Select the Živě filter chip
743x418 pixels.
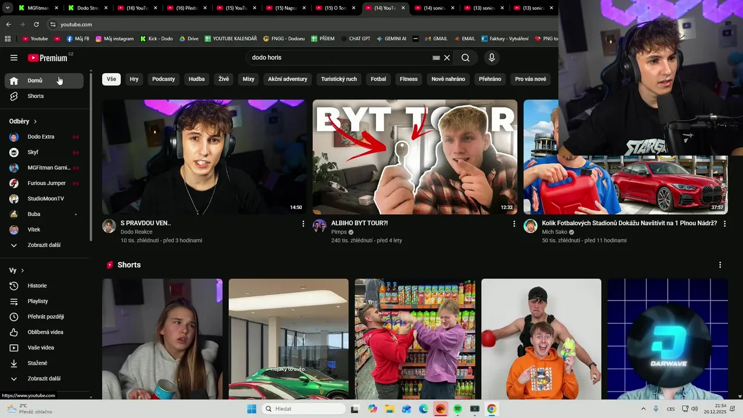pos(223,79)
